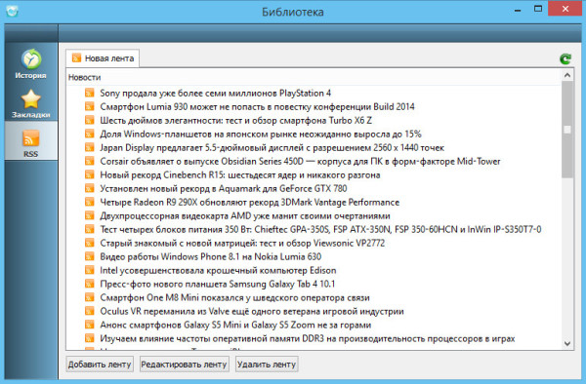
Task: Open news 'Corsair объявляет о выпуске Obsidian'
Action: tap(300, 162)
